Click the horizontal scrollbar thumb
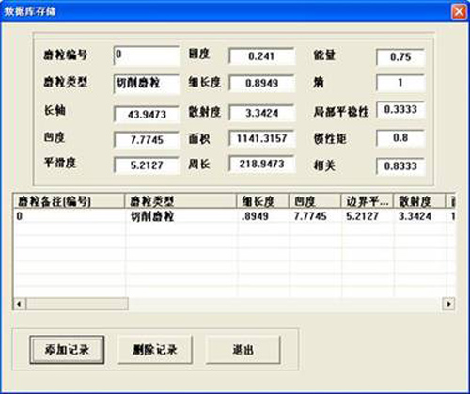The image size is (470, 394). (x=77, y=304)
